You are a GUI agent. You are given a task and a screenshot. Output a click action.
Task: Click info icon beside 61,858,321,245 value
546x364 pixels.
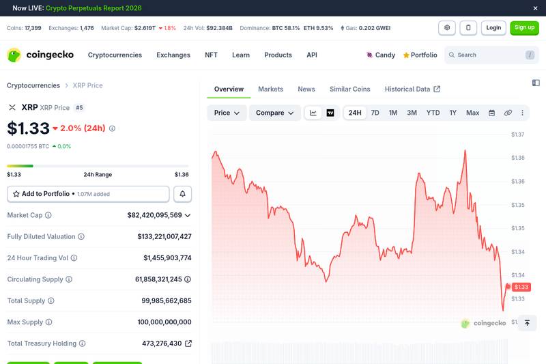188,279
